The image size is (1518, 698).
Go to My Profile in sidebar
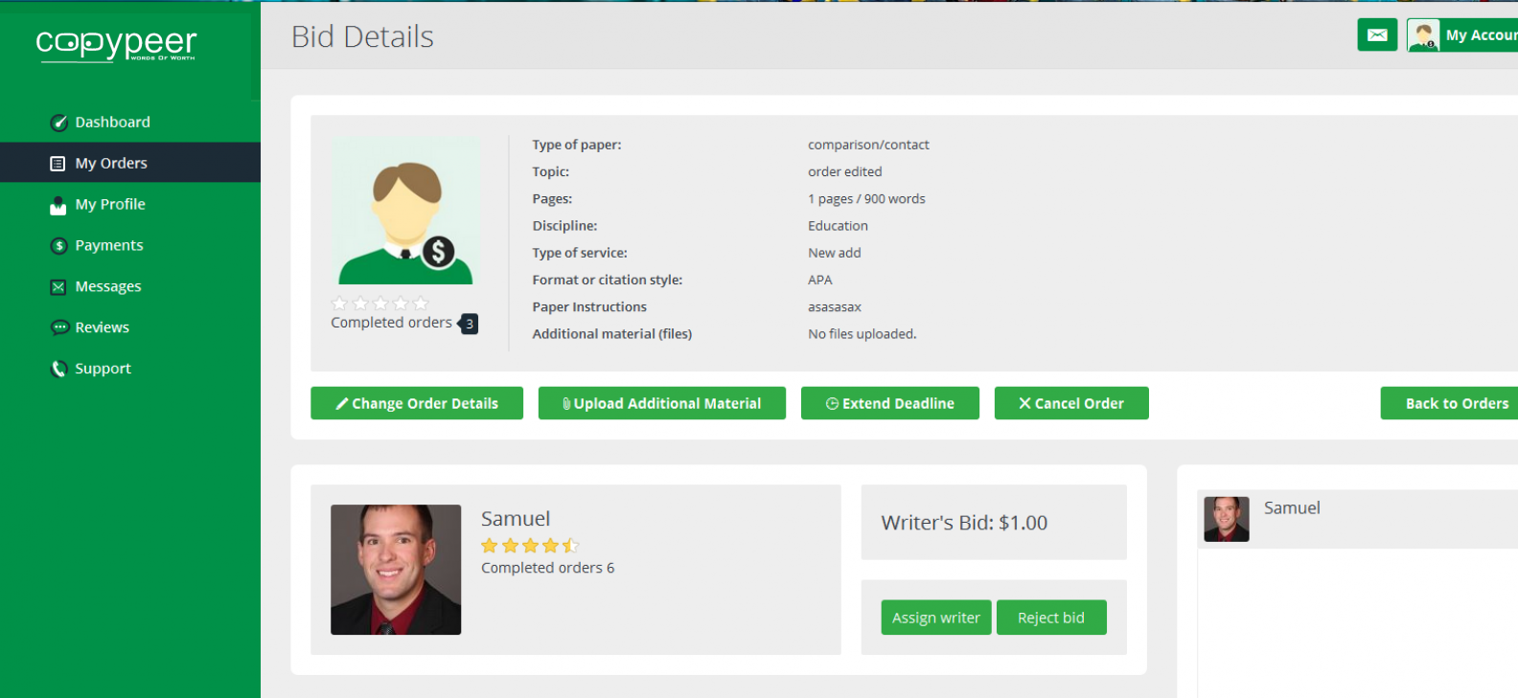click(x=110, y=204)
